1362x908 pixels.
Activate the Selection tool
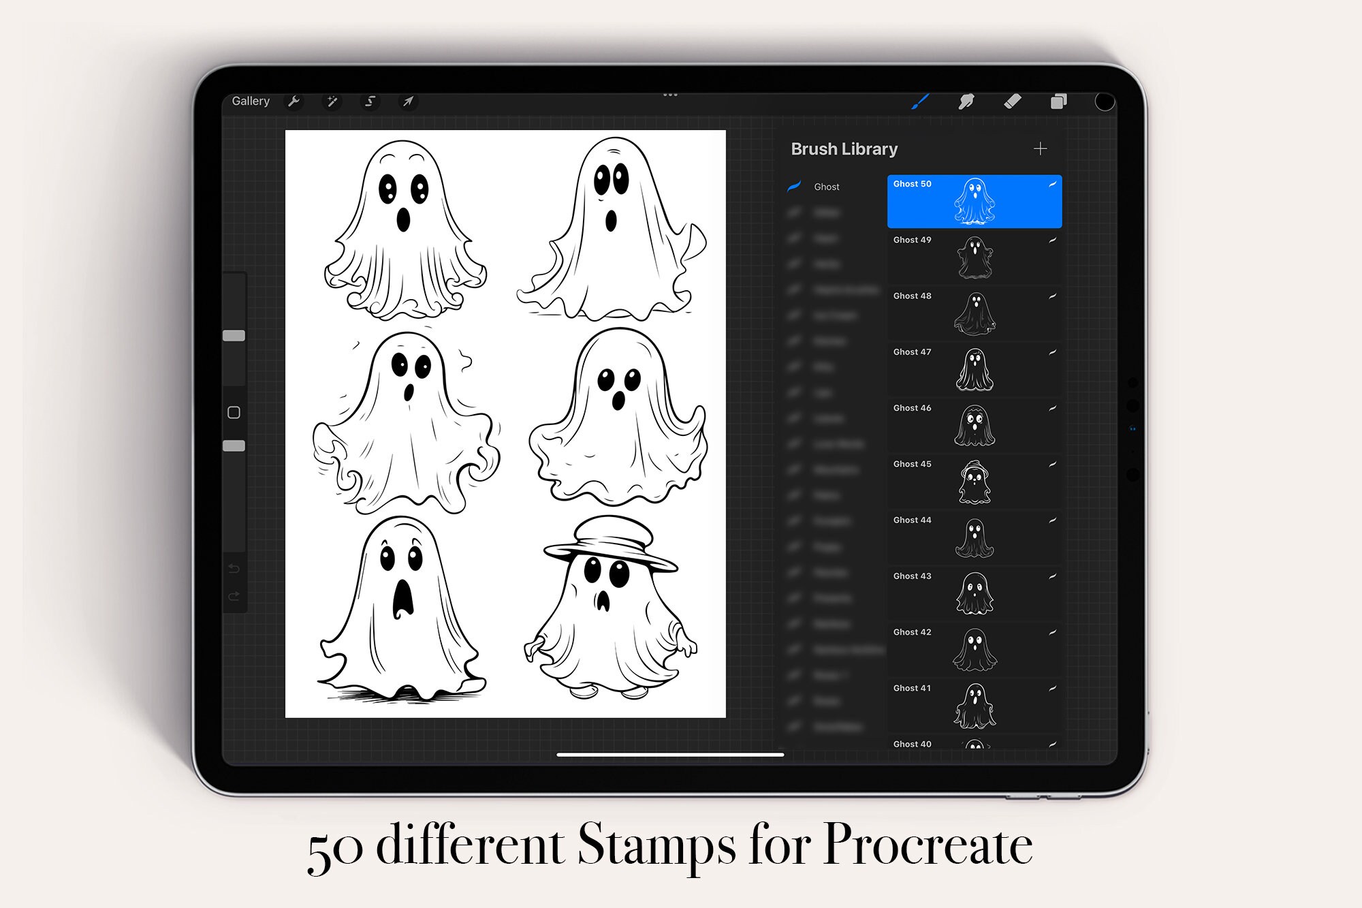coord(370,101)
